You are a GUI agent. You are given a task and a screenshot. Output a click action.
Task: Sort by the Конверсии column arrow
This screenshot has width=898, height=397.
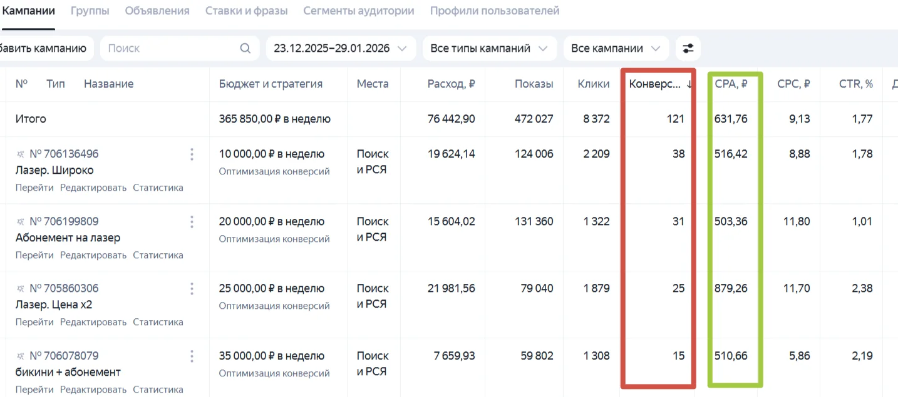[689, 84]
